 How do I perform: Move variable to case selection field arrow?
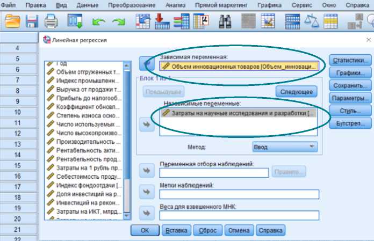pos(147,171)
